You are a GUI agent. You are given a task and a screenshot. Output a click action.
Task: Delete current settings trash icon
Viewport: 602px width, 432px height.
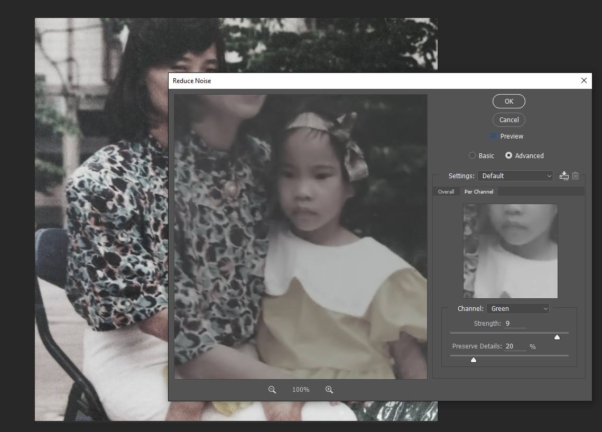pos(576,176)
